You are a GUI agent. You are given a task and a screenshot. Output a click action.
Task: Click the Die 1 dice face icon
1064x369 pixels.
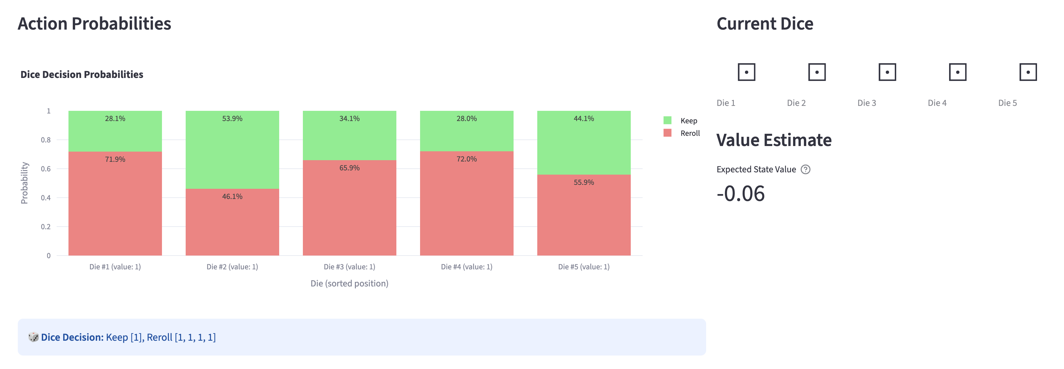coord(746,72)
